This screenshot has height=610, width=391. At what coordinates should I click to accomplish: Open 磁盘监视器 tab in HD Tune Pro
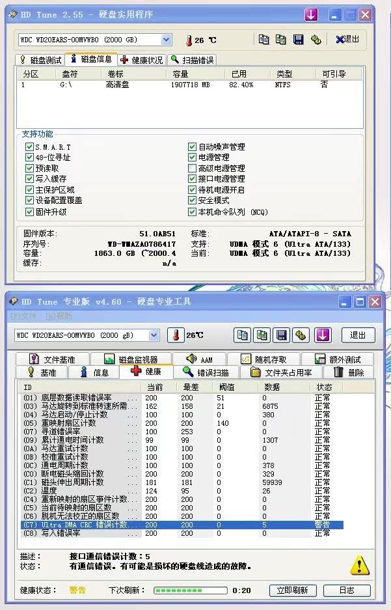point(131,359)
